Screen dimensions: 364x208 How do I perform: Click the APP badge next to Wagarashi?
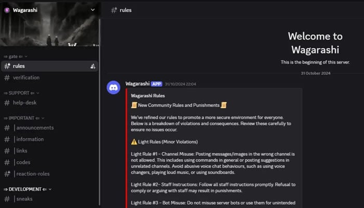157,84
